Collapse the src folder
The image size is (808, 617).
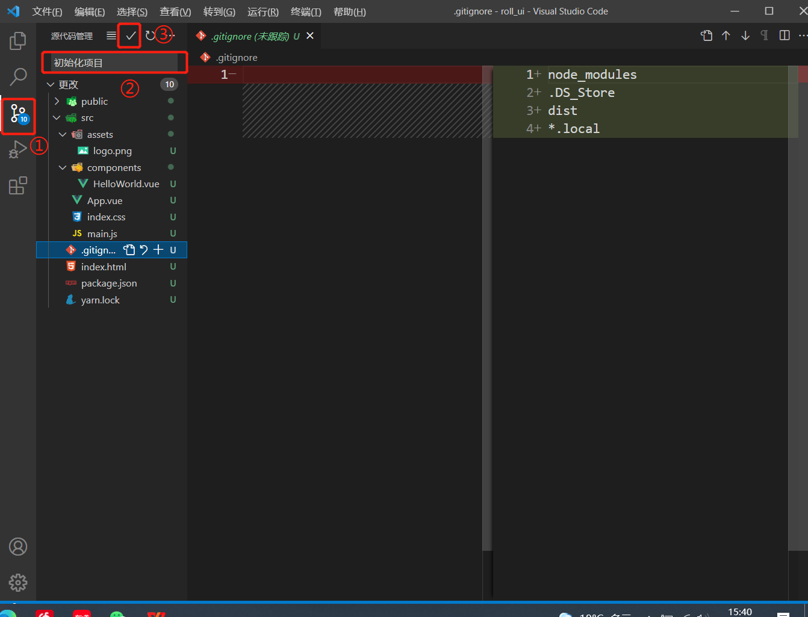point(57,118)
